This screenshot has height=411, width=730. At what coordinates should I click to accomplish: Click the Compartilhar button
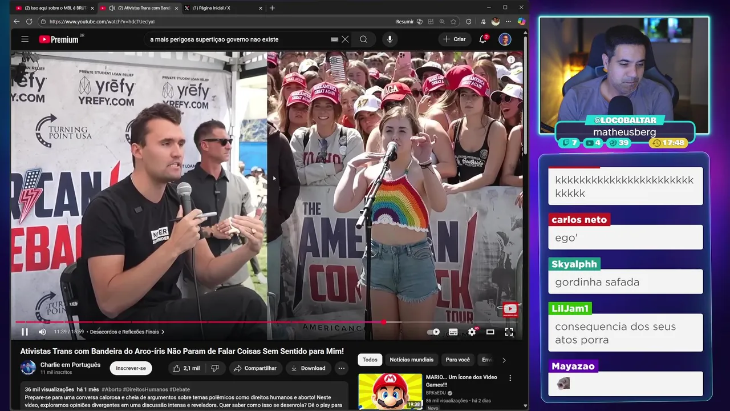click(255, 368)
